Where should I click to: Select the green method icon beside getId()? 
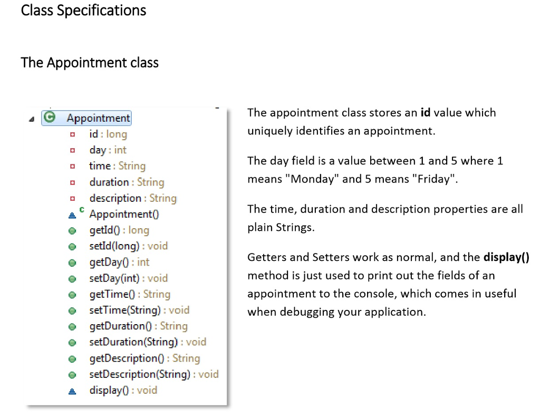pyautogui.click(x=72, y=230)
